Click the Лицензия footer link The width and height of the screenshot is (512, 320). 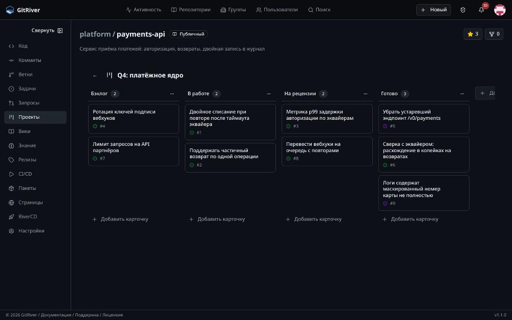(x=112, y=315)
